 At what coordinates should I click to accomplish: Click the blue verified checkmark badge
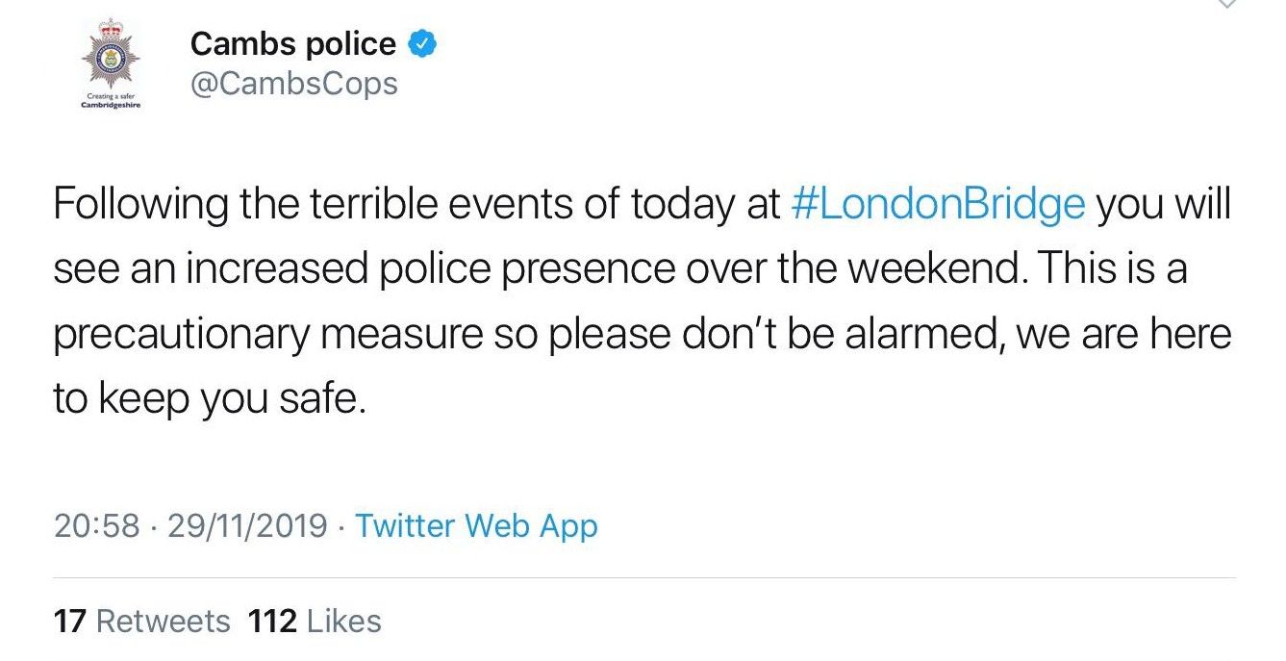422,43
